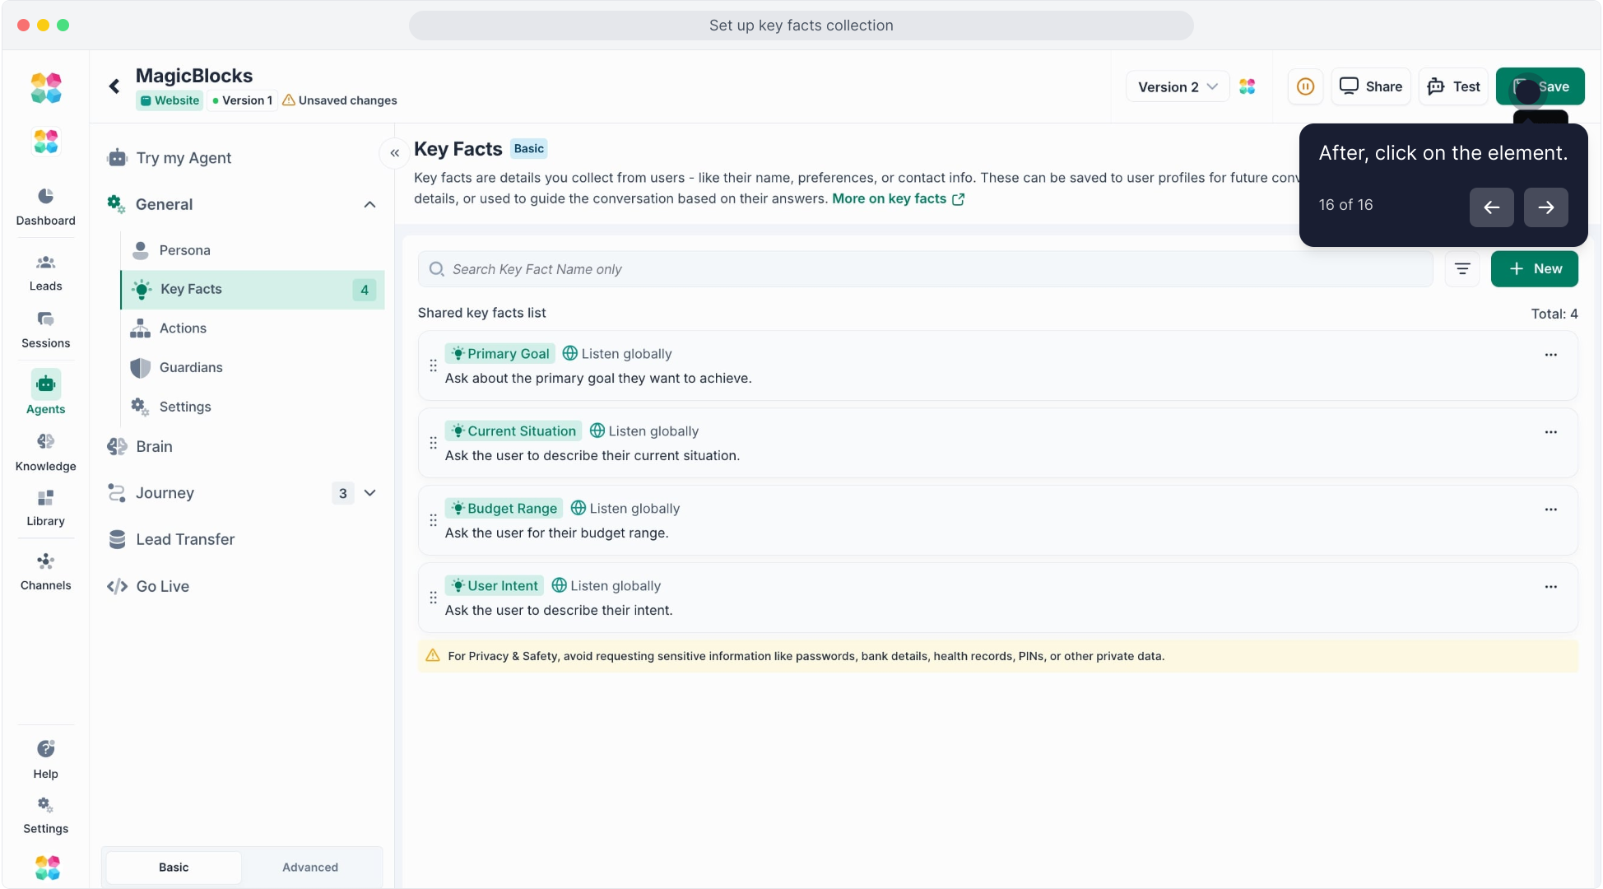
Task: Open the Library section
Action: coord(45,508)
